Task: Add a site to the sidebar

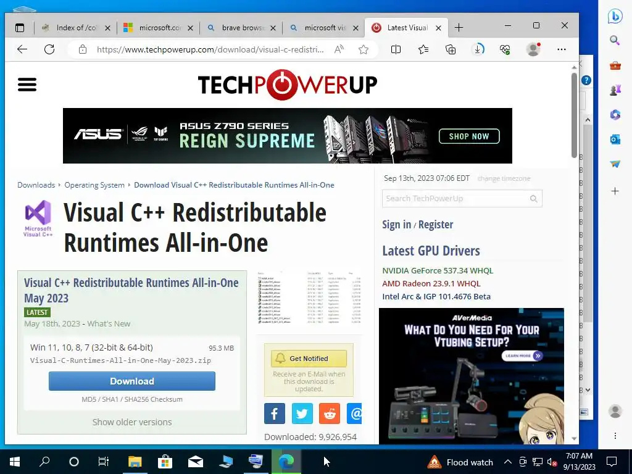Action: pos(615,191)
